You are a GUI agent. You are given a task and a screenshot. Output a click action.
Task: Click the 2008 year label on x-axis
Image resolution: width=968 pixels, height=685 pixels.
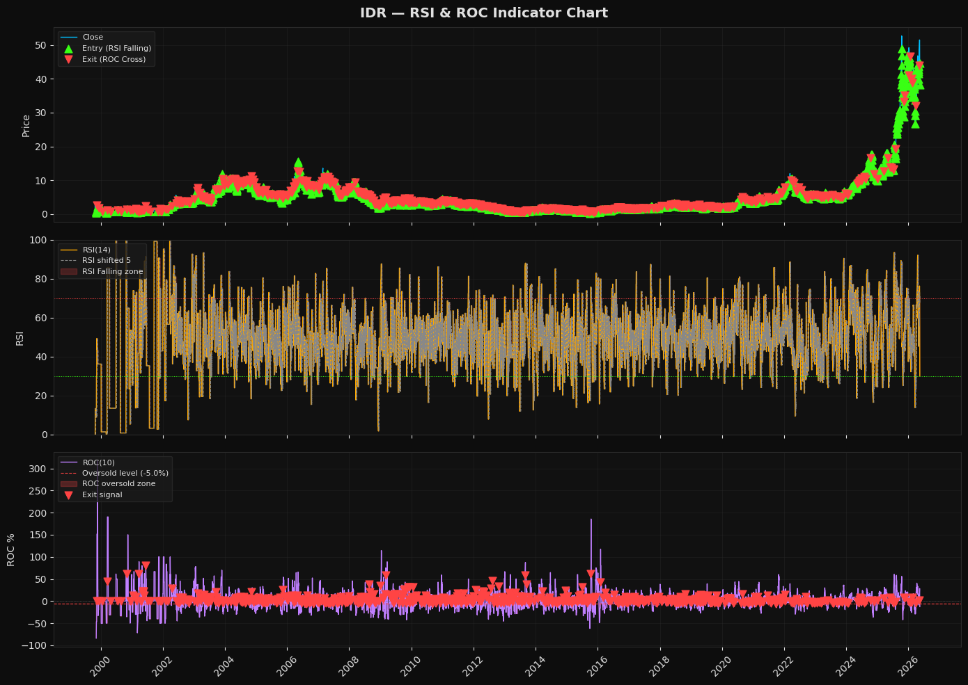tap(349, 666)
